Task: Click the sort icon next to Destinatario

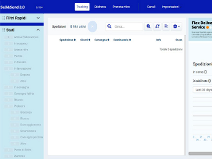Action: pos(130,40)
